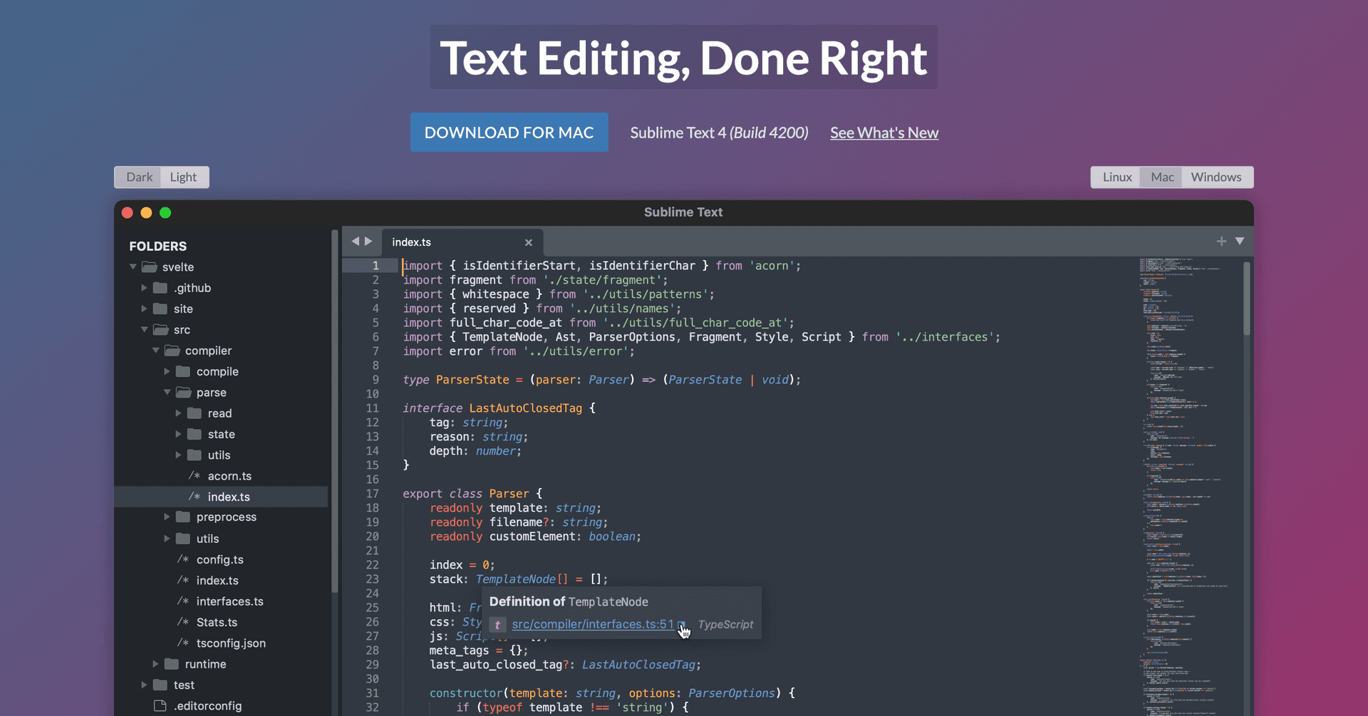Click the folder icon beside runtime
1368x716 pixels.
[x=172, y=664]
